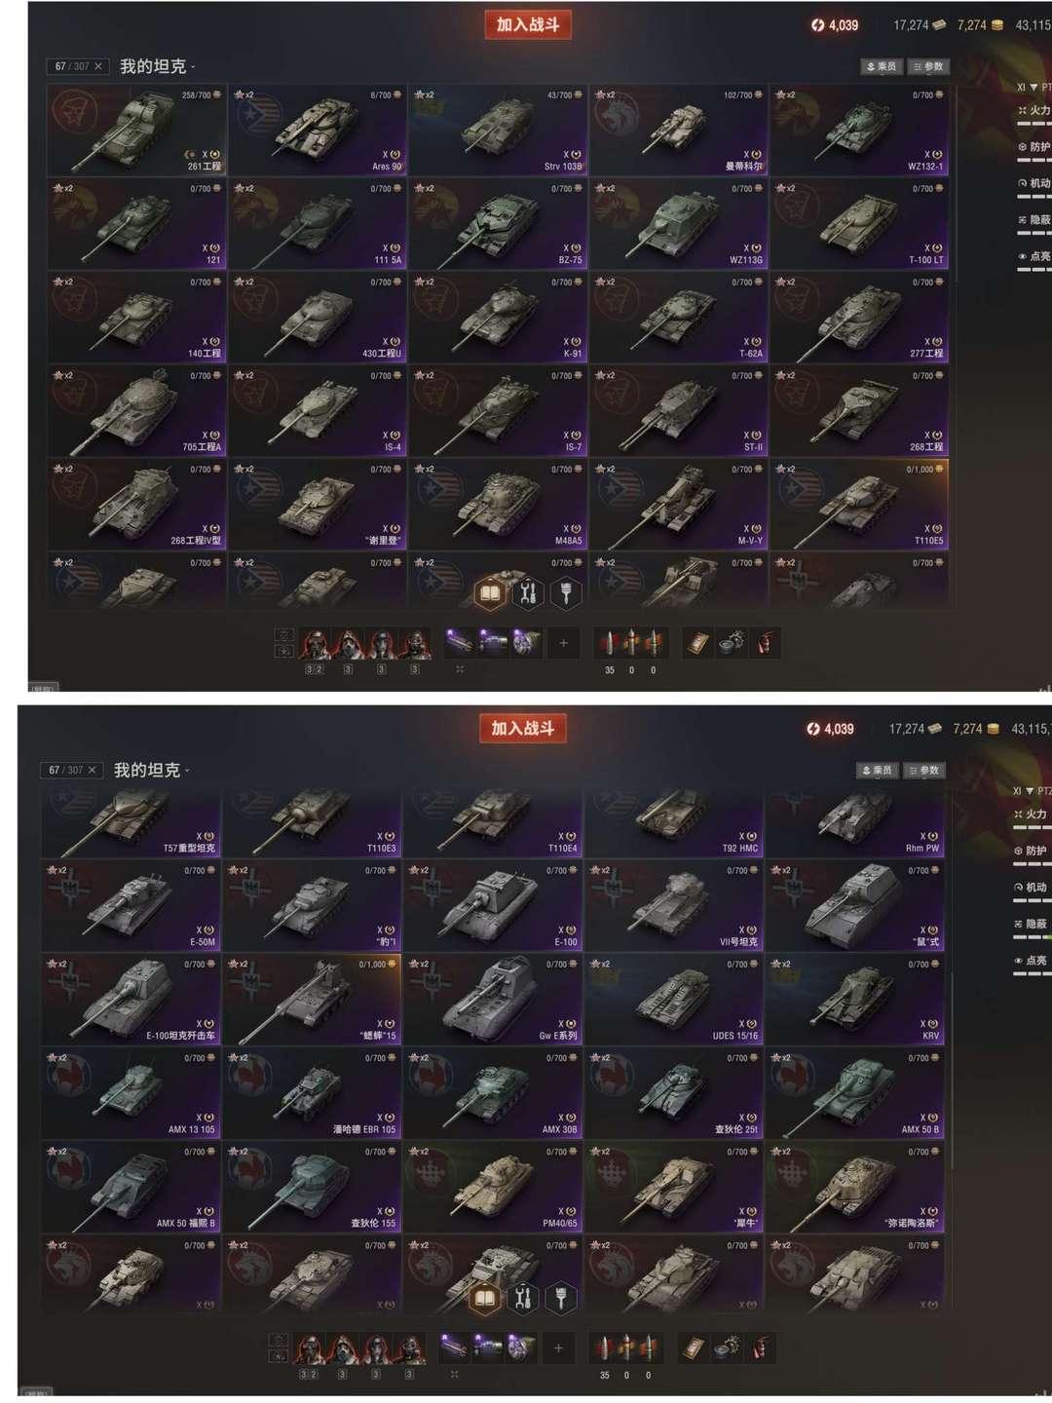Click the 加入战斗 button in the lower view
The width and height of the screenshot is (1052, 1403).
(x=522, y=728)
